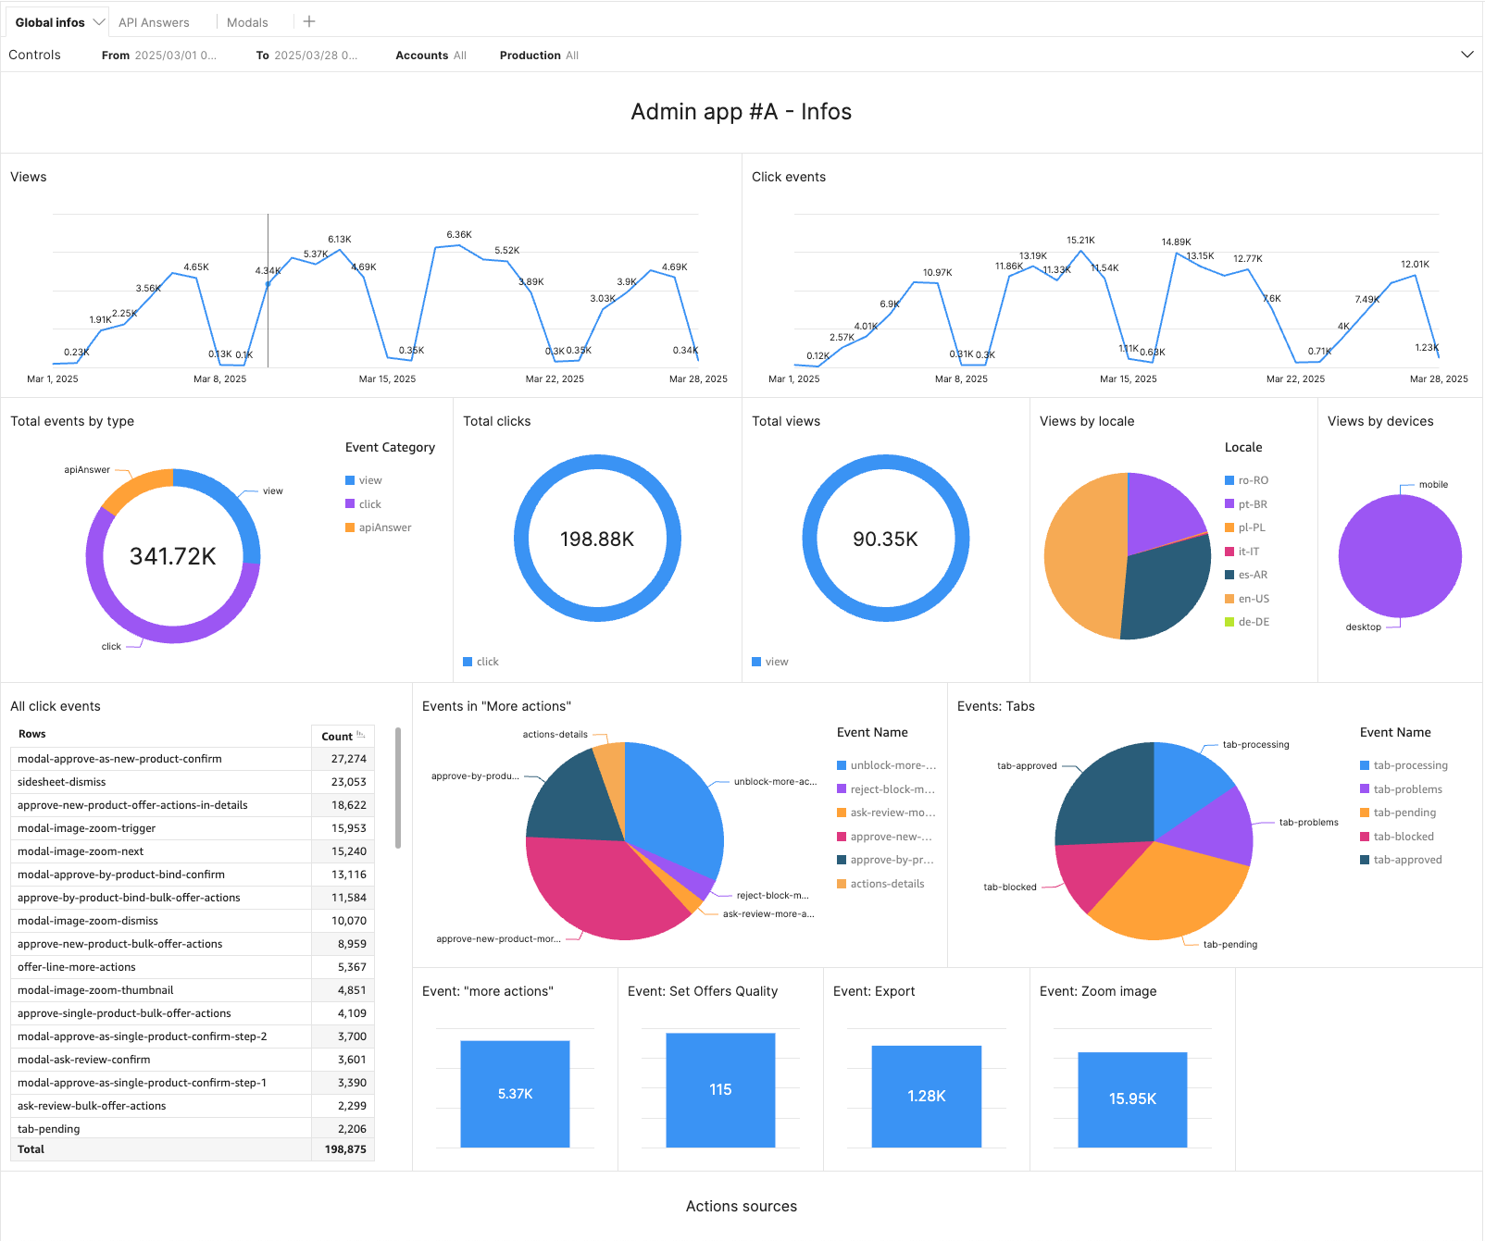The image size is (1485, 1241).
Task: Click the Total views 90.35K donut
Action: pos(885,539)
